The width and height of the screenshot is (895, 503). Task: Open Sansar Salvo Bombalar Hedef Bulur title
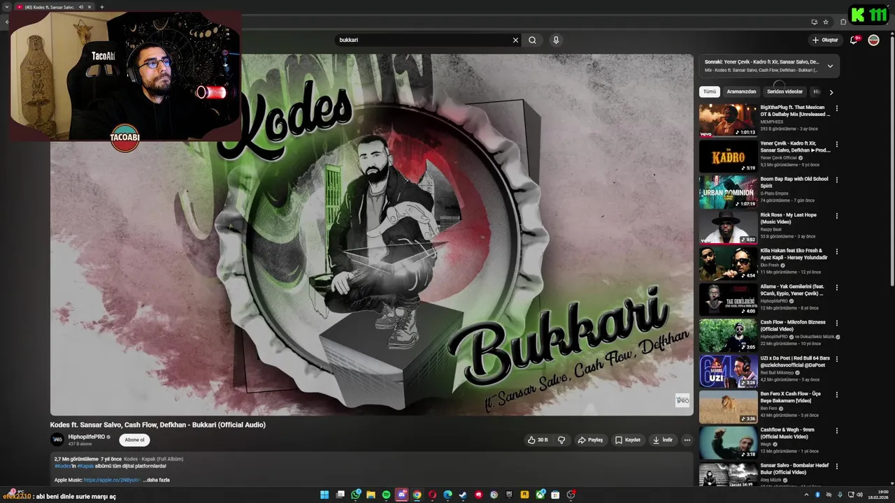(x=794, y=468)
